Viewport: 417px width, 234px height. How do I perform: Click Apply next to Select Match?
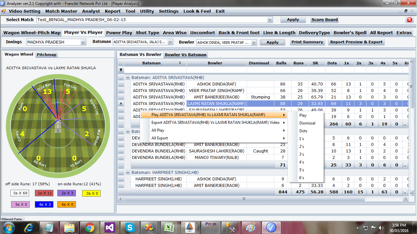(x=293, y=20)
